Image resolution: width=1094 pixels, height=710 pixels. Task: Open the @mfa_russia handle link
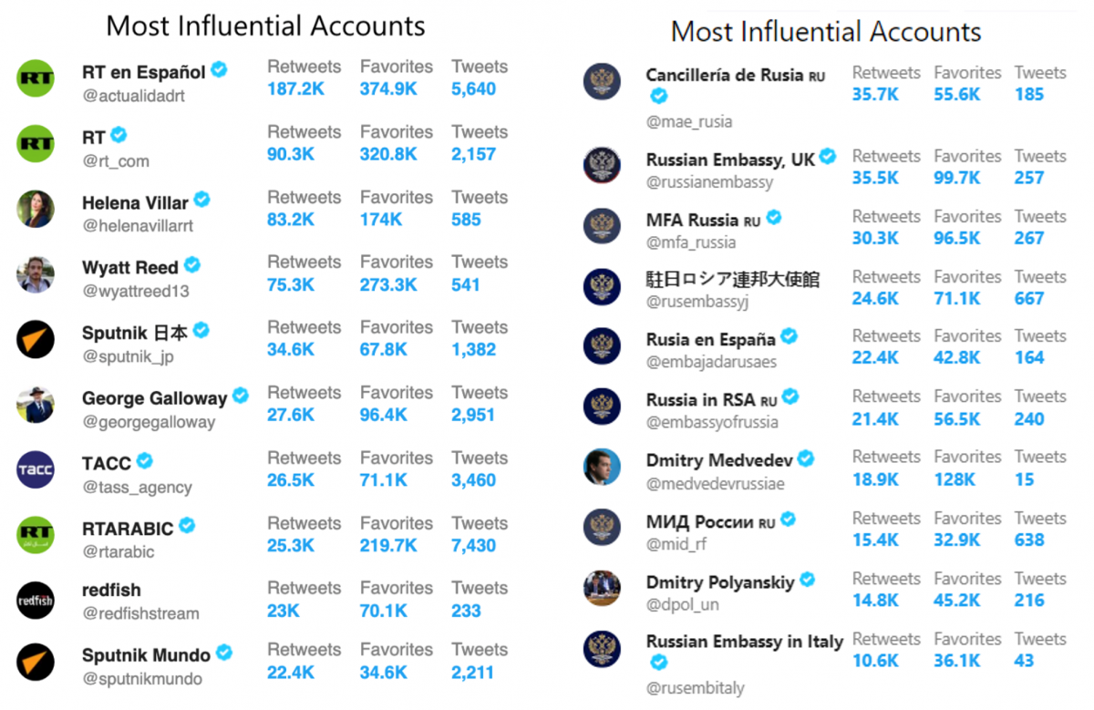coord(691,242)
